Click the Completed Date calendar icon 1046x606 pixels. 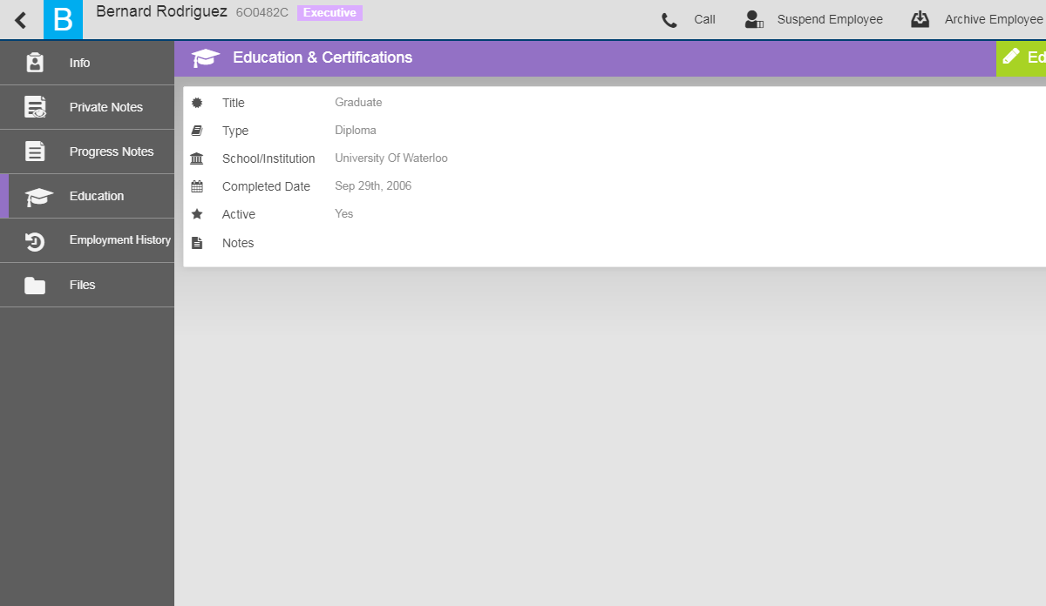pyautogui.click(x=197, y=186)
